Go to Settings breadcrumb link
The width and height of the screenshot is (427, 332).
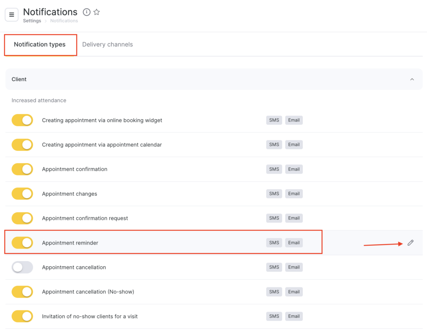pyautogui.click(x=32, y=21)
